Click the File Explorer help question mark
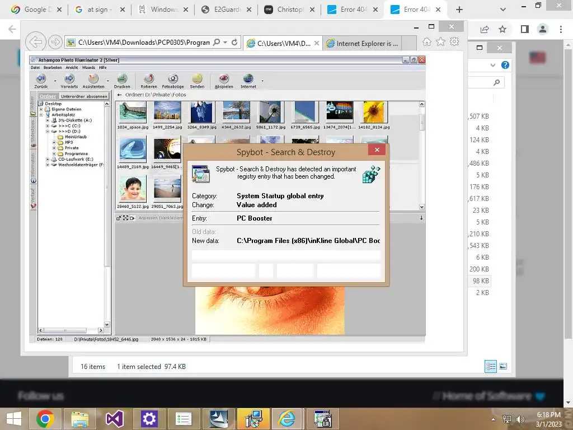The width and height of the screenshot is (573, 430). pyautogui.click(x=505, y=65)
